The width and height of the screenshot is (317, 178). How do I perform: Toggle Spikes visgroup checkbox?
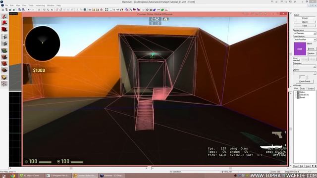click(x=298, y=92)
